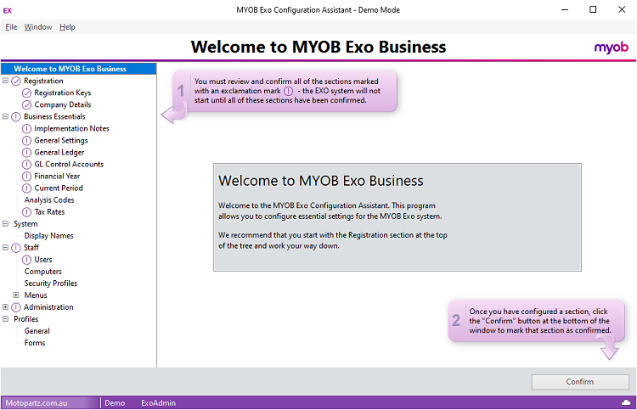
Task: Expand the Menus tree node
Action: 16,295
